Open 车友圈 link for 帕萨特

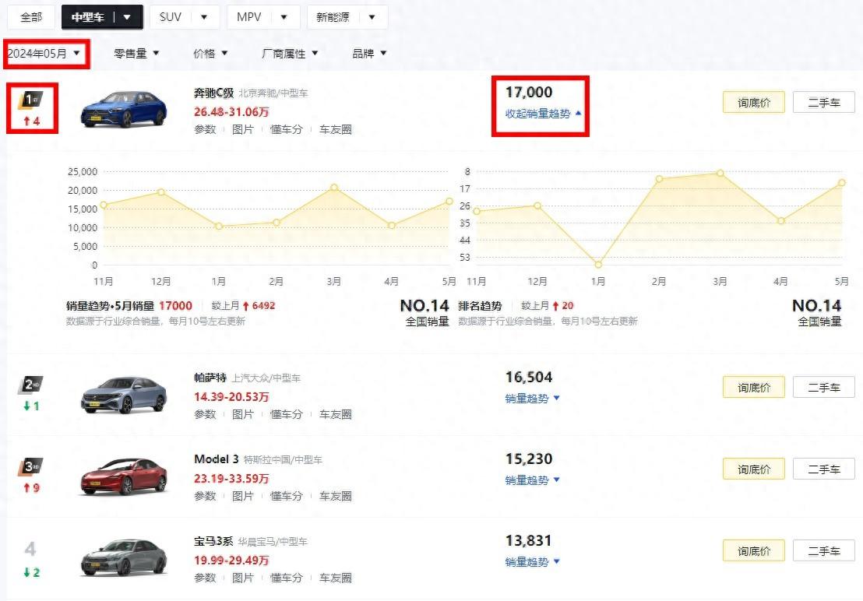pos(336,414)
